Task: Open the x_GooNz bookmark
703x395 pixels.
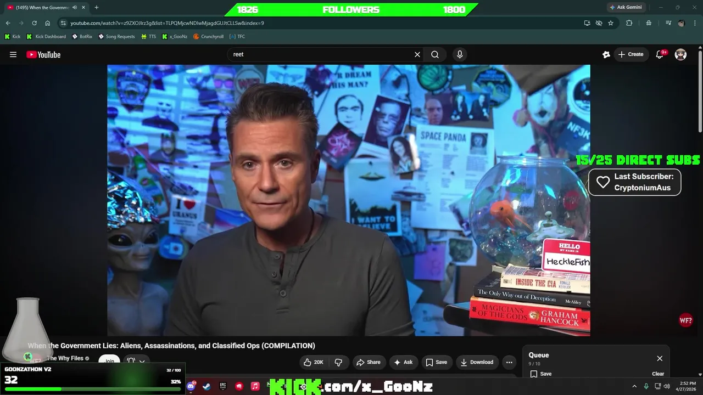Action: click(175, 36)
